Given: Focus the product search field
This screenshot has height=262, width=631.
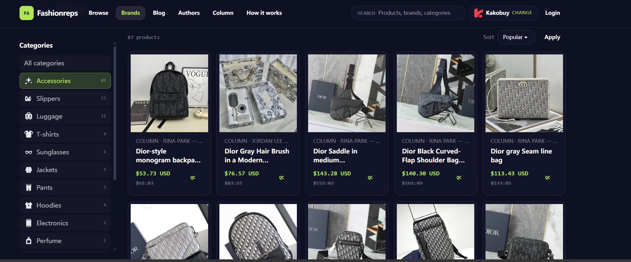Looking at the screenshot, I should [x=408, y=13].
